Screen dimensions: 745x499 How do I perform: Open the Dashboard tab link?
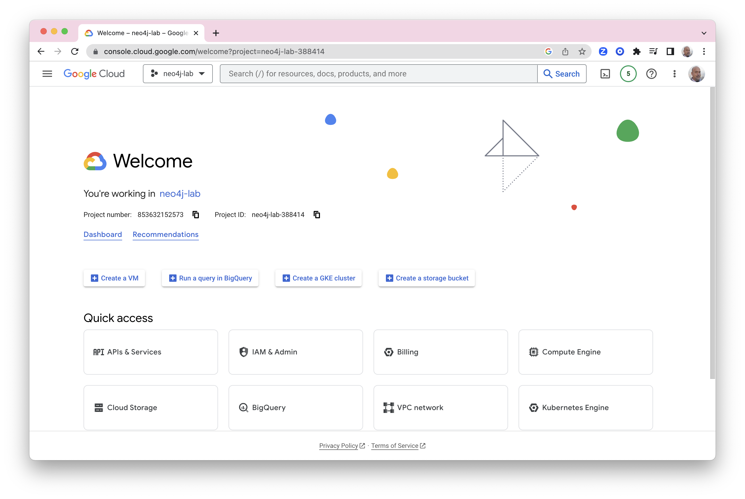103,235
